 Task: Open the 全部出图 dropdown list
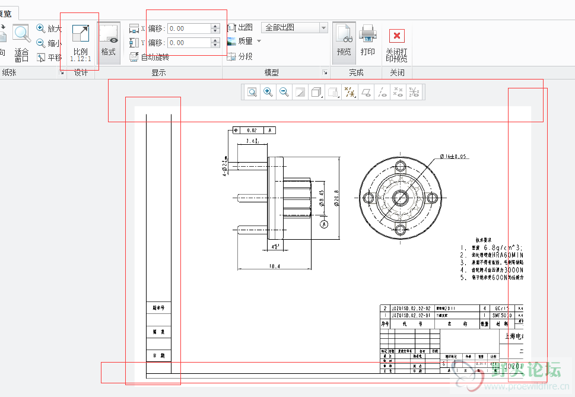coord(323,28)
